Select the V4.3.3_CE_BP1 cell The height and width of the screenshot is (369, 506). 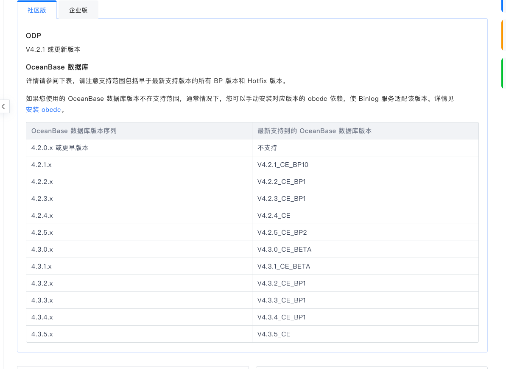365,300
